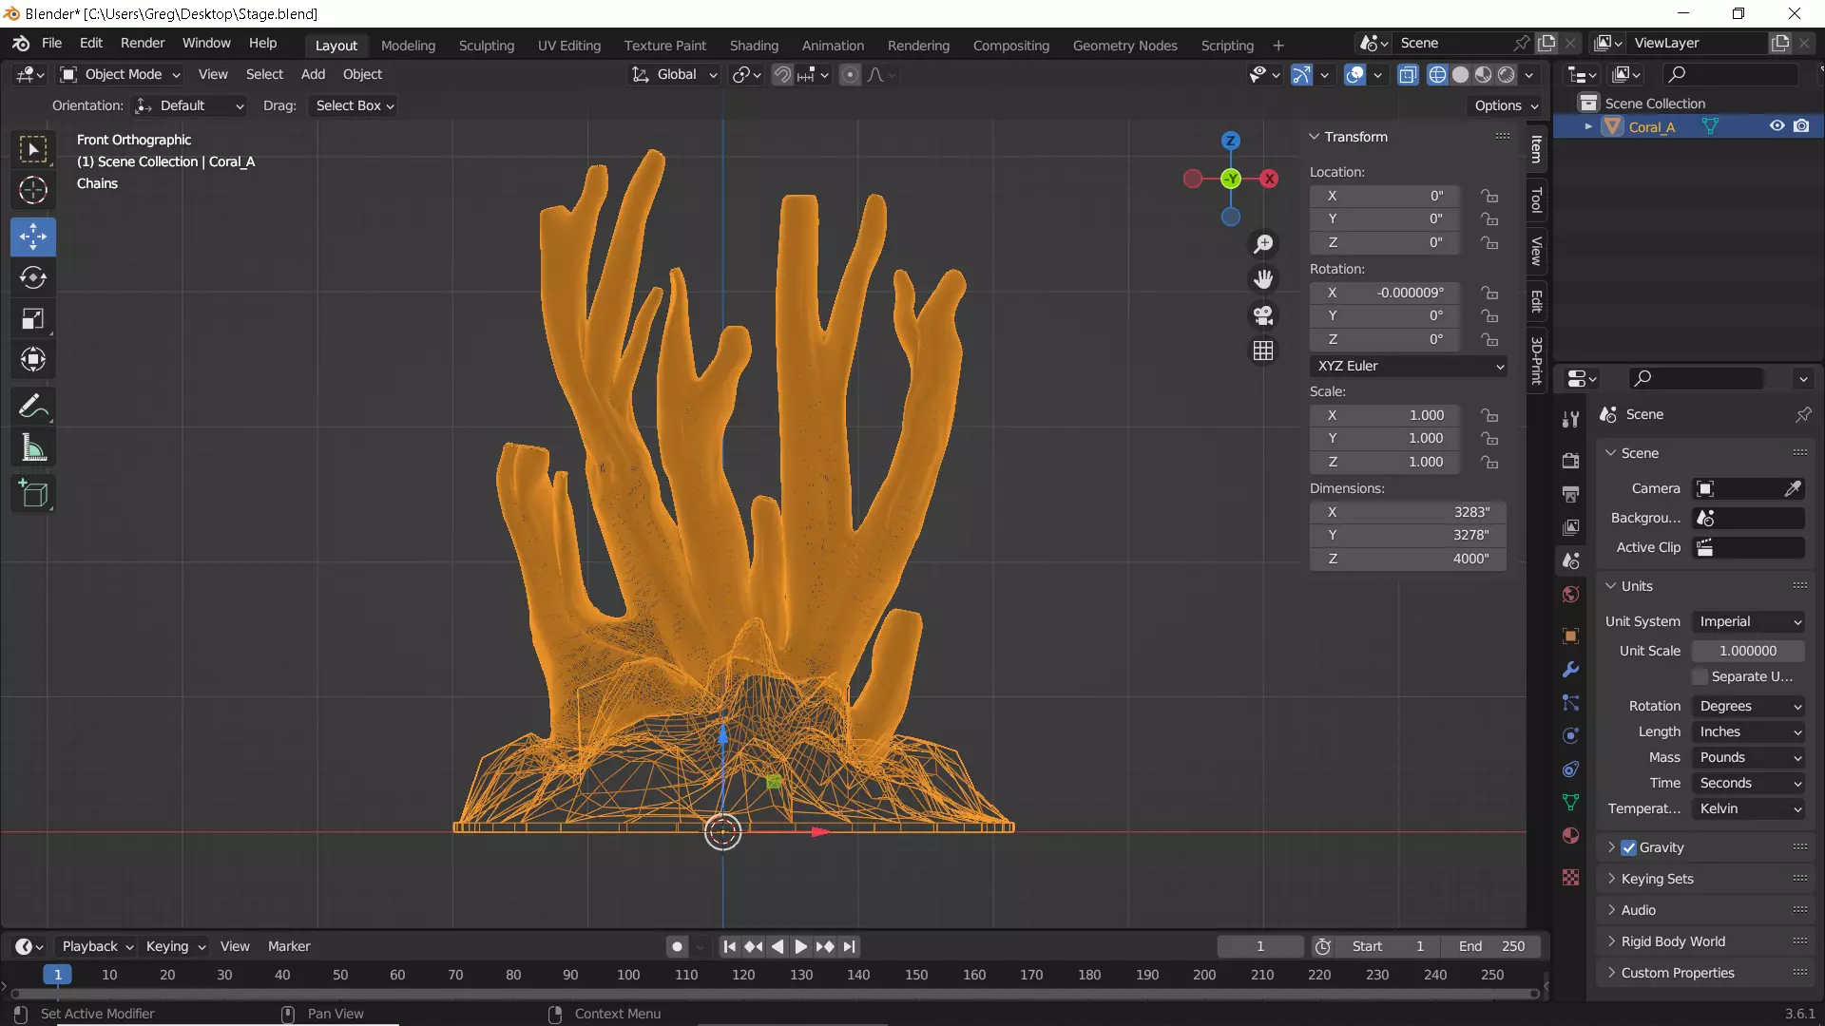Open the viewport Add menu
This screenshot has height=1026, width=1825.
313,74
